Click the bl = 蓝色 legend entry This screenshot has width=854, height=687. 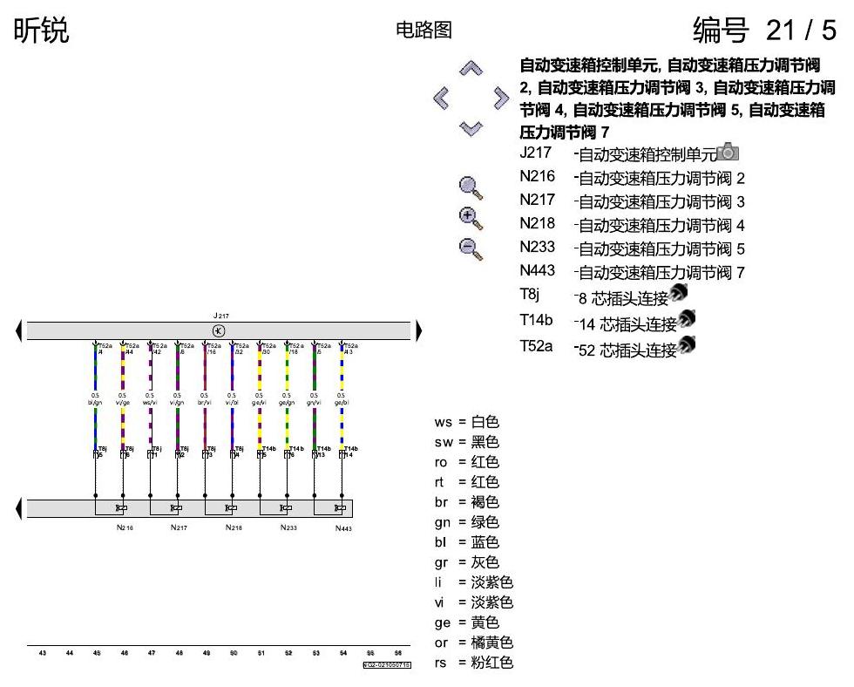tap(467, 542)
